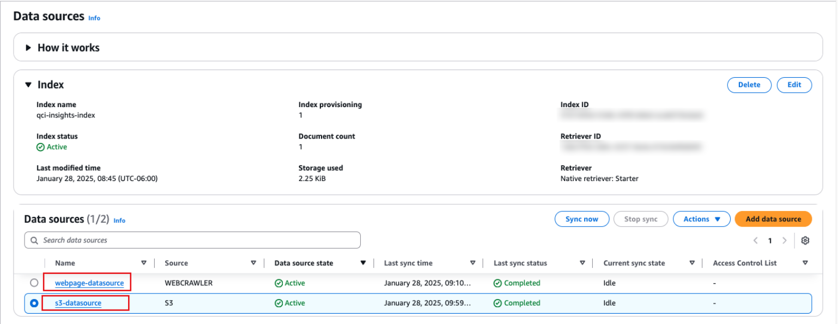
Task: Click Active state in s3-datasource row
Action: (290, 303)
